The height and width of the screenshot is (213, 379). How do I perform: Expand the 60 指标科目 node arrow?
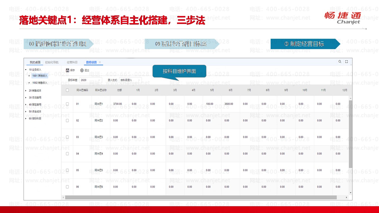26,119
